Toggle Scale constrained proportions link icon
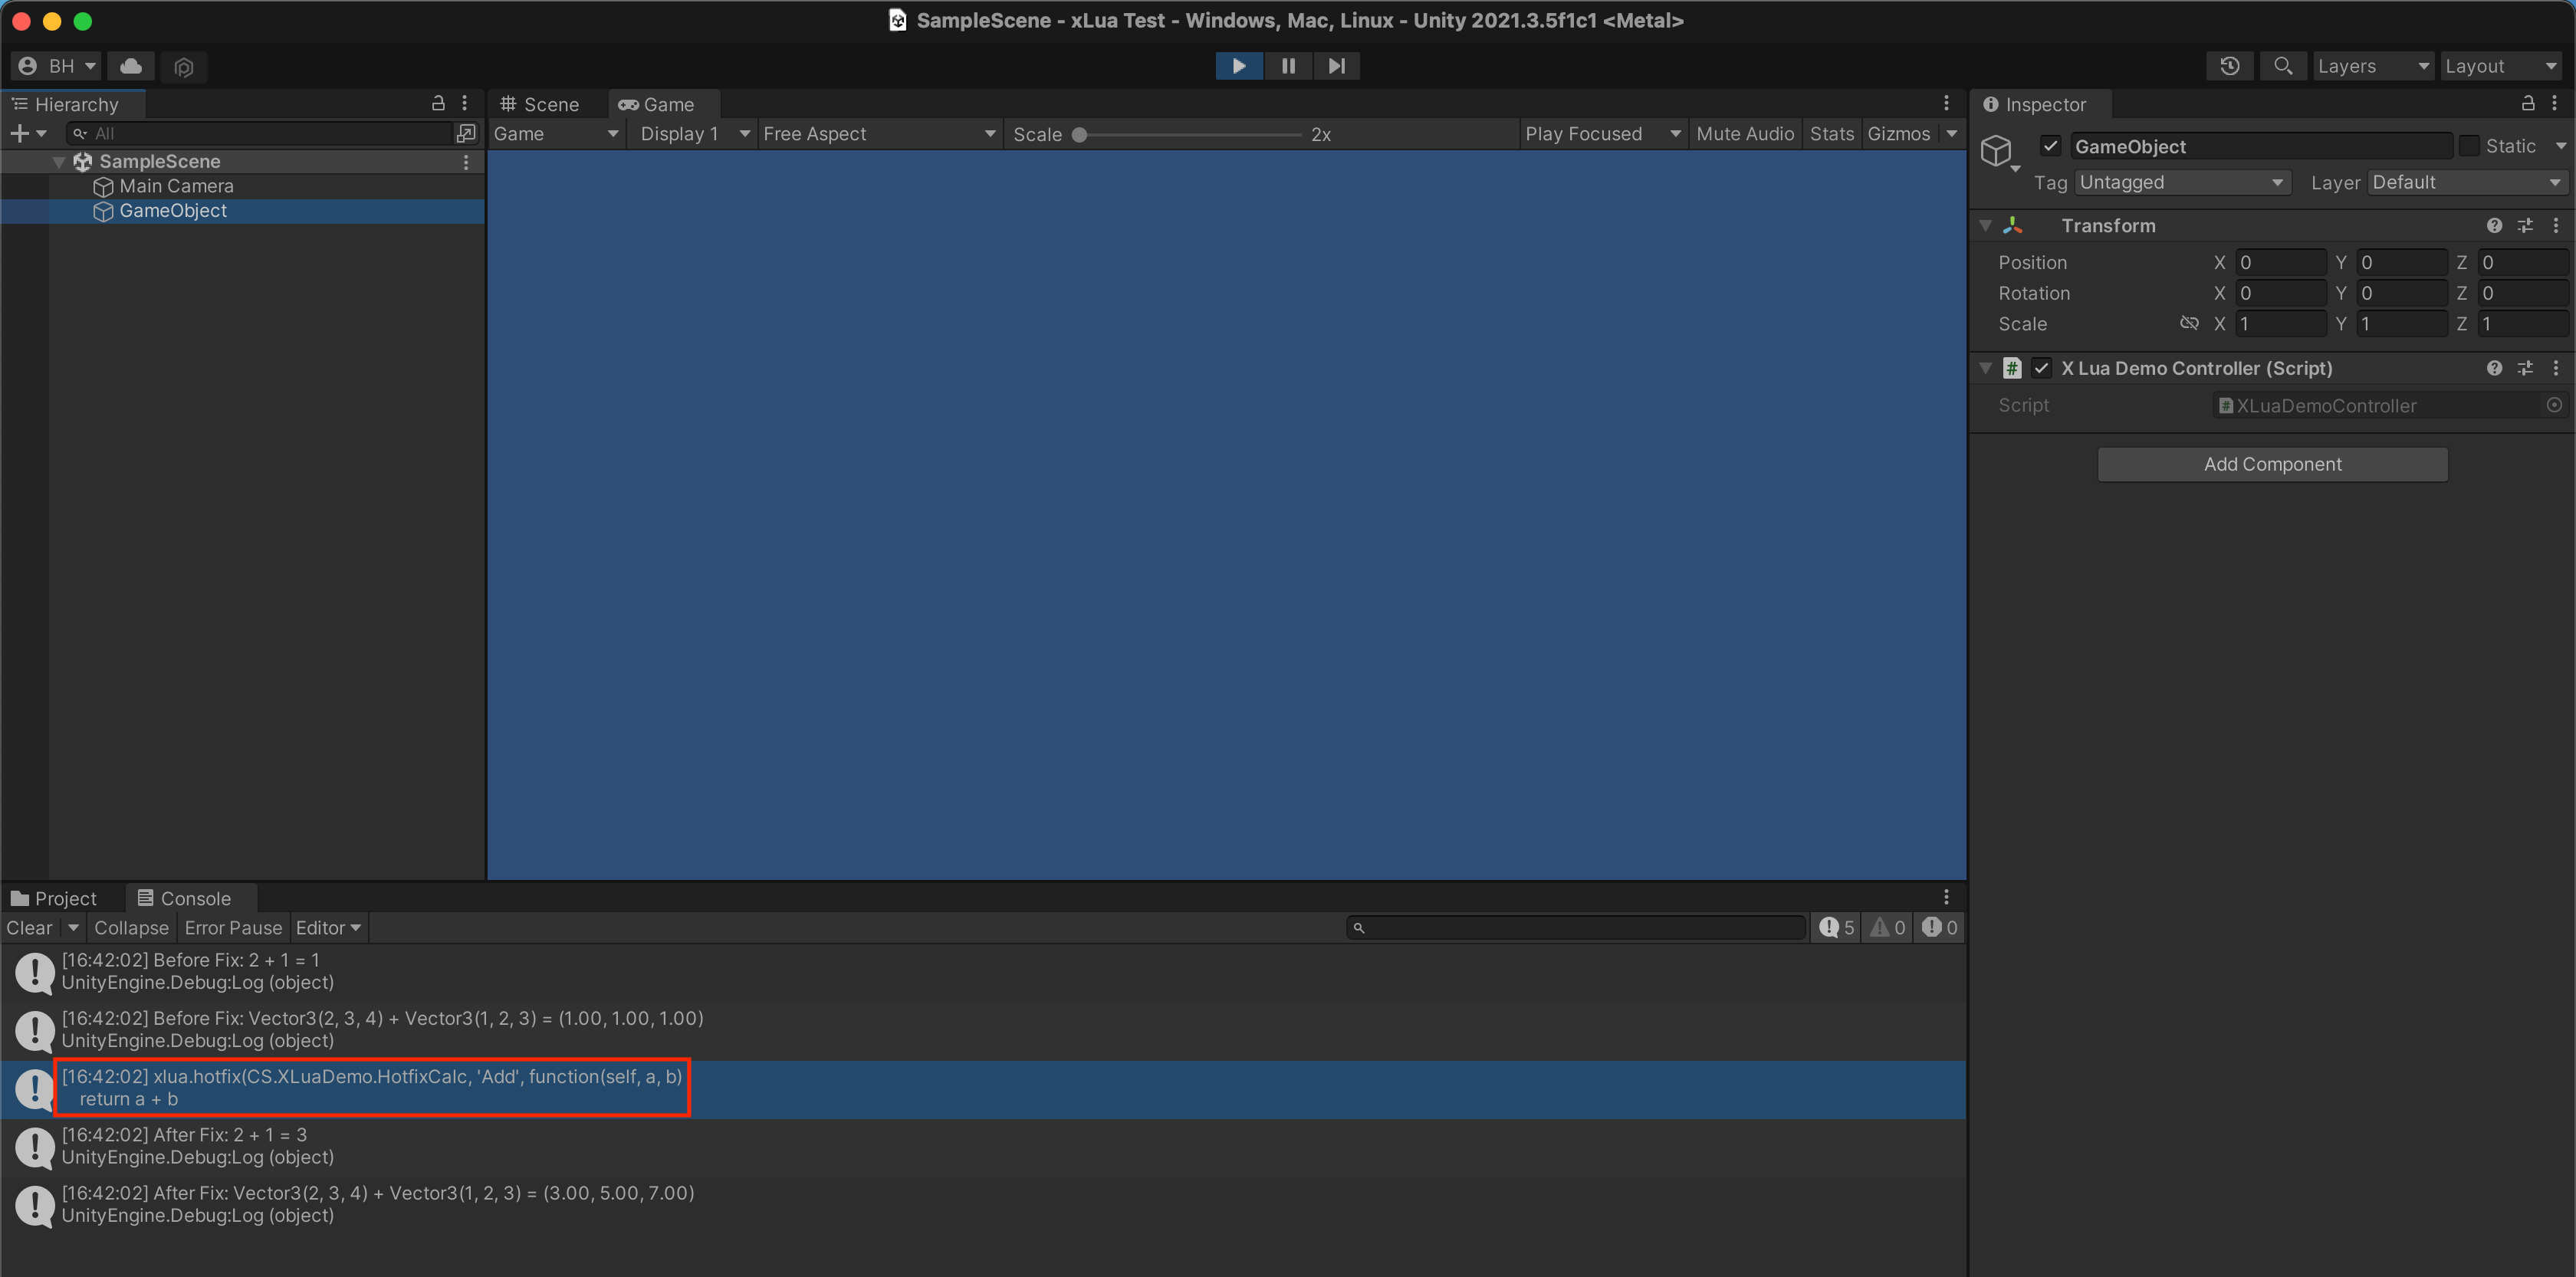The height and width of the screenshot is (1277, 2576). (x=2189, y=323)
